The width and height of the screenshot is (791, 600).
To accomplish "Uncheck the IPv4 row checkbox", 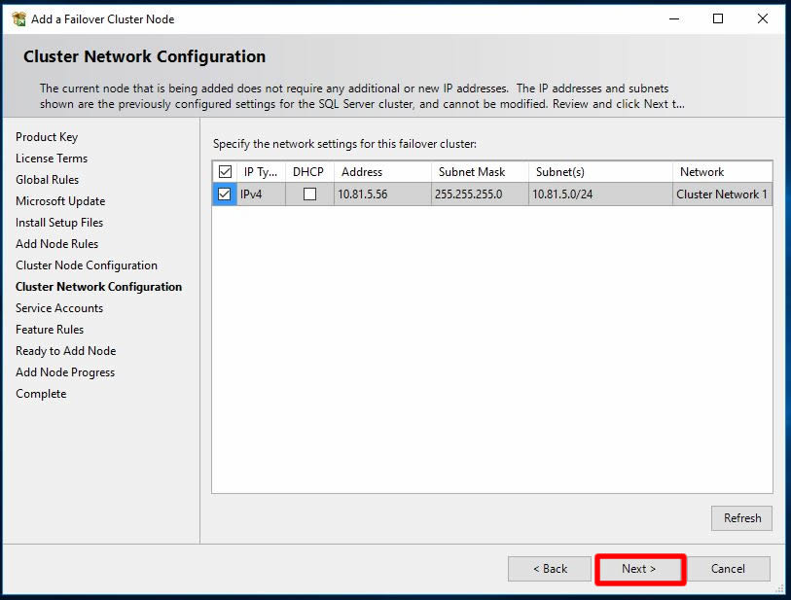I will click(225, 194).
